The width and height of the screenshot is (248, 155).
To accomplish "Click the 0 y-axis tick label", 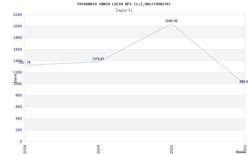I will 21,141.
